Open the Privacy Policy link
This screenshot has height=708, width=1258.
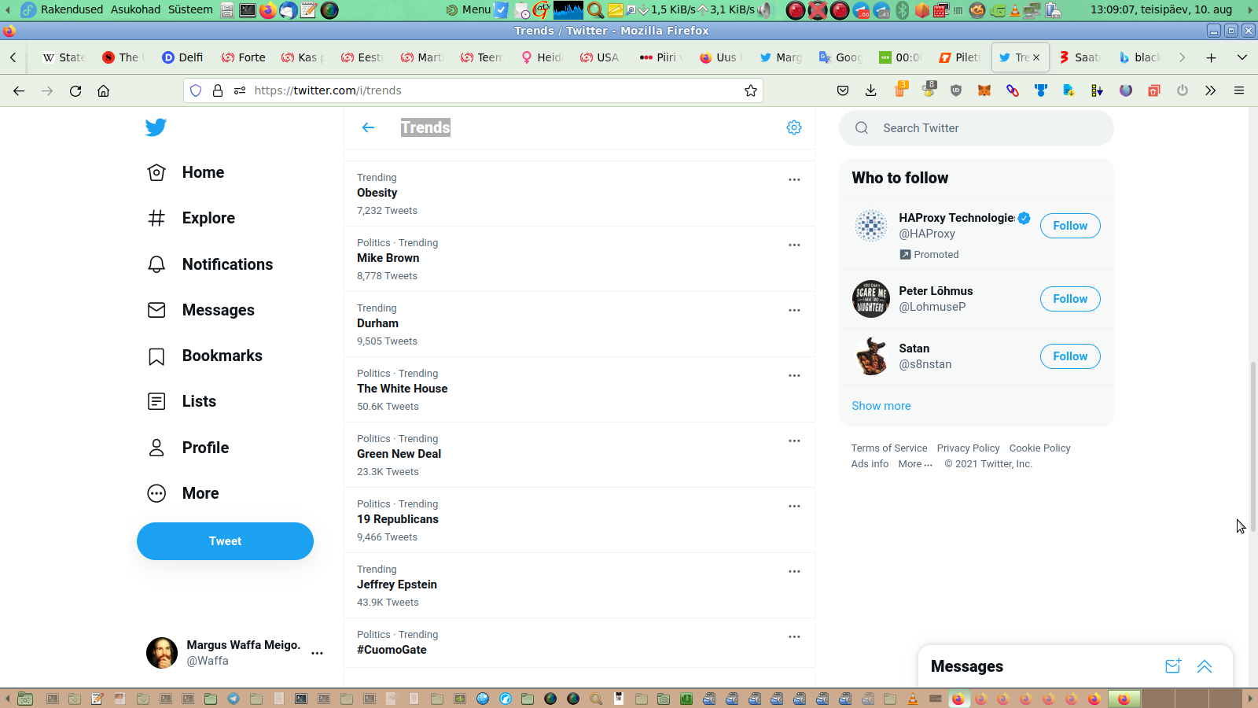tap(968, 448)
